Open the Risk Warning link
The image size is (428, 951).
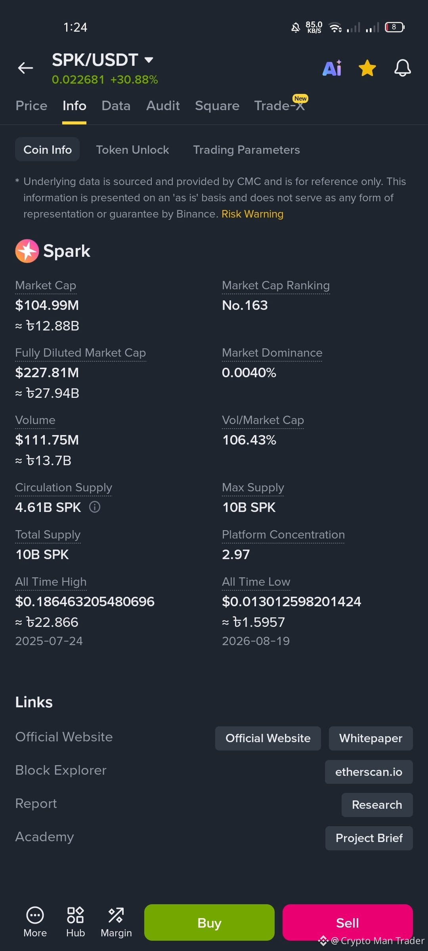coord(252,214)
